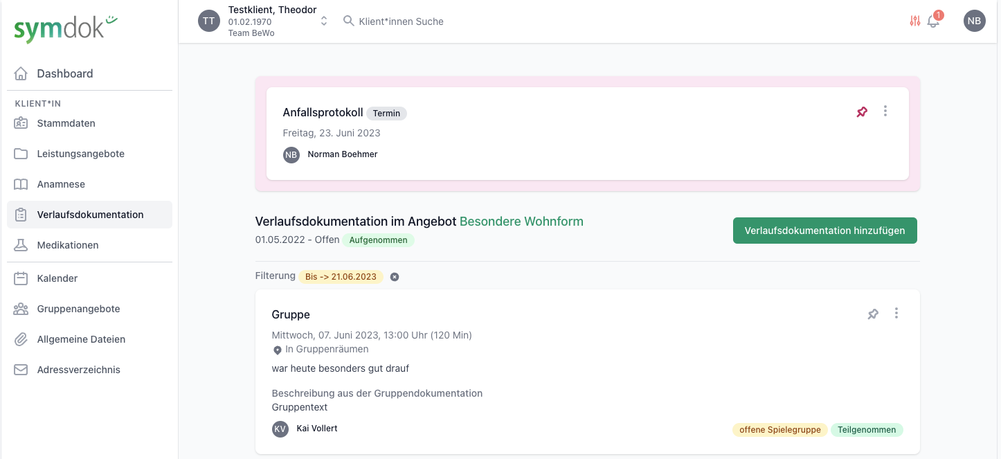Click 'Gruppentext' description
This screenshot has height=459, width=1001.
click(x=300, y=407)
